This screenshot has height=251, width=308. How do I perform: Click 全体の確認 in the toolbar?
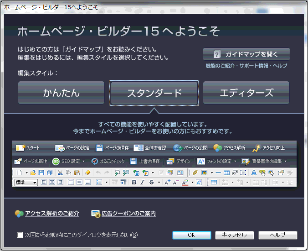150,148
